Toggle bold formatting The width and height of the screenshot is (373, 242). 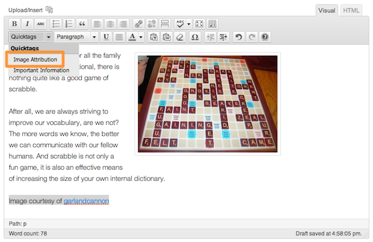click(x=14, y=24)
